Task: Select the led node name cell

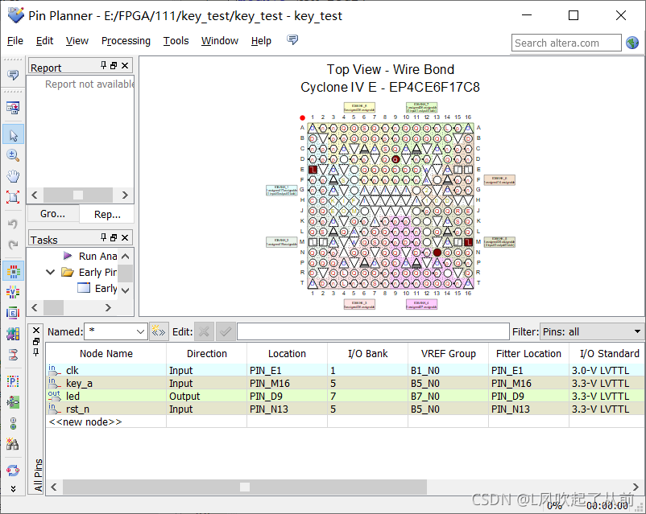Action: [106, 396]
